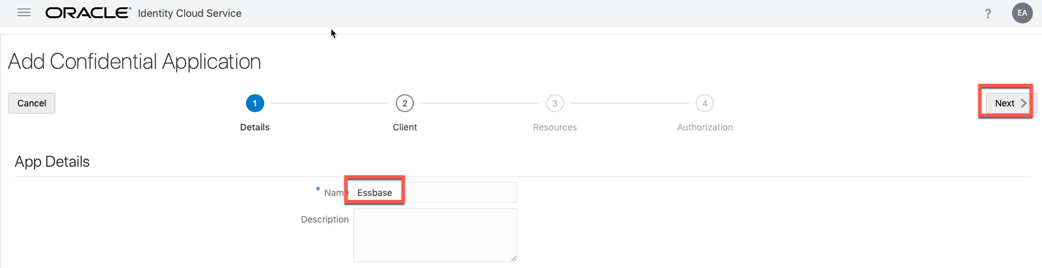The image size is (1042, 268).
Task: Go to step 2 circle
Action: pyautogui.click(x=405, y=103)
